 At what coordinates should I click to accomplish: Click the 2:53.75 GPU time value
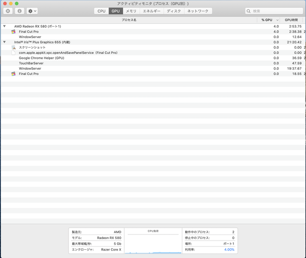[x=295, y=26]
